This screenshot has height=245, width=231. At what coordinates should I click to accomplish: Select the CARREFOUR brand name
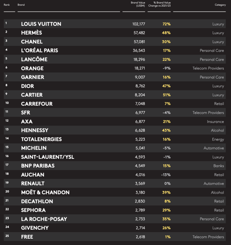[37, 104]
